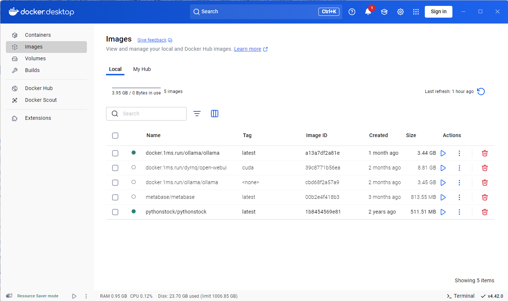Refresh the images list
Screen dimensions: 508x301
pyautogui.click(x=481, y=92)
